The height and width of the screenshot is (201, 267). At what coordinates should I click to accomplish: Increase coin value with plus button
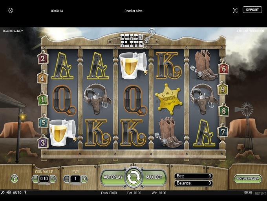53,179
